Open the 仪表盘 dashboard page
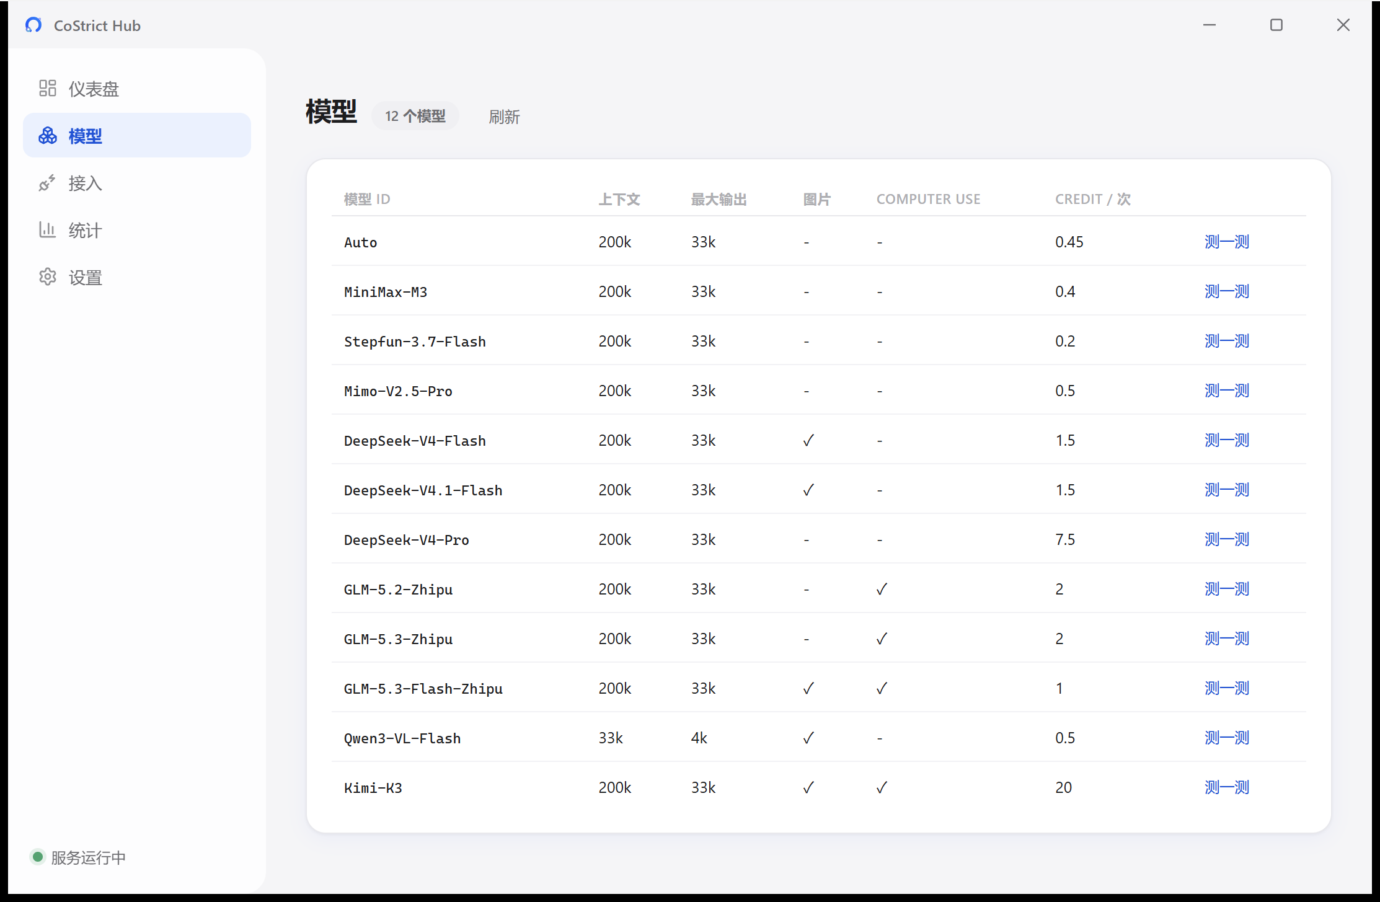 pyautogui.click(x=137, y=89)
